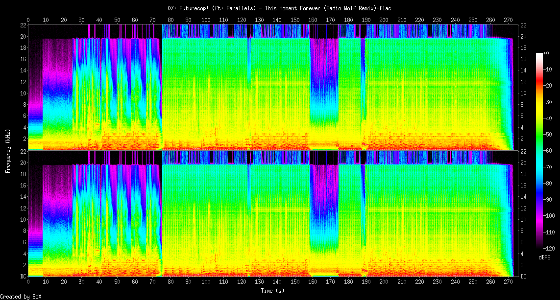Image resolution: width=560 pixels, height=300 pixels.
Task: Click the "22" label at top-right frequency axis
Action: [x=523, y=25]
